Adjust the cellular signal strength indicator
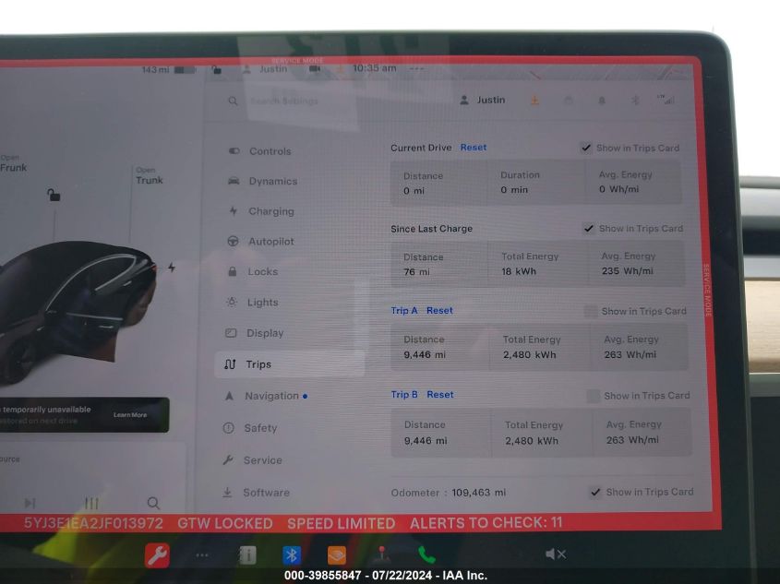780x584 pixels. point(667,100)
